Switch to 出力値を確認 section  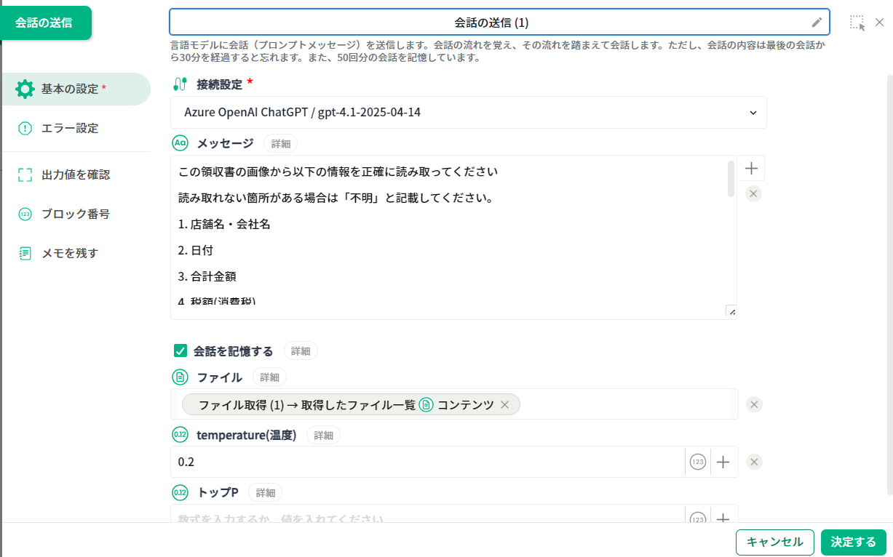click(75, 175)
